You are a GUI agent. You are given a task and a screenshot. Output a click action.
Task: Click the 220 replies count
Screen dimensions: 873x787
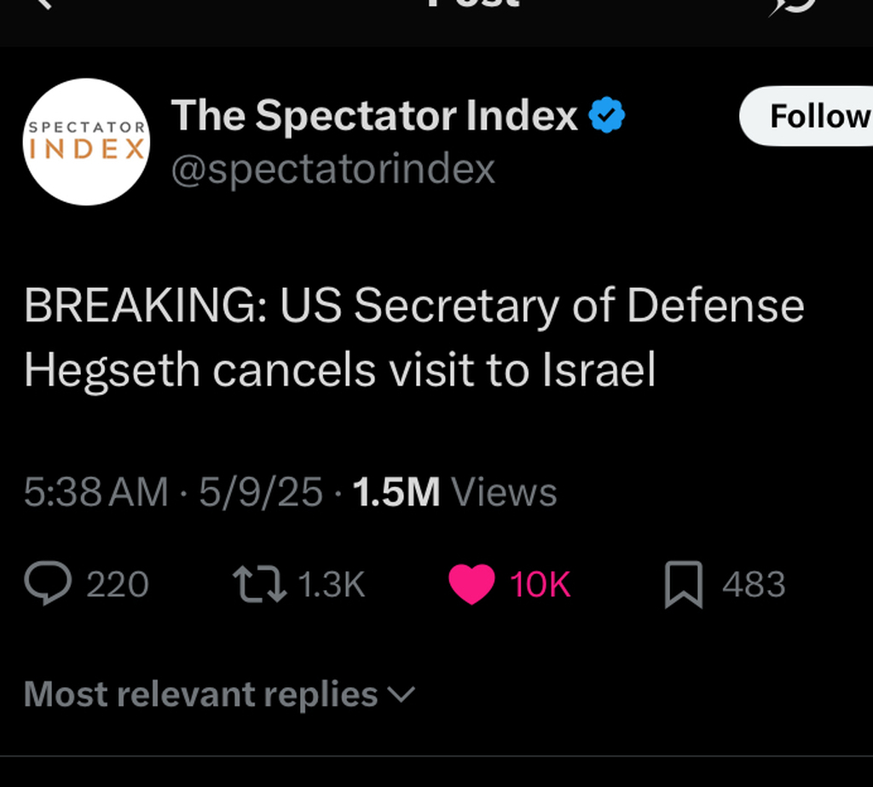(x=118, y=585)
